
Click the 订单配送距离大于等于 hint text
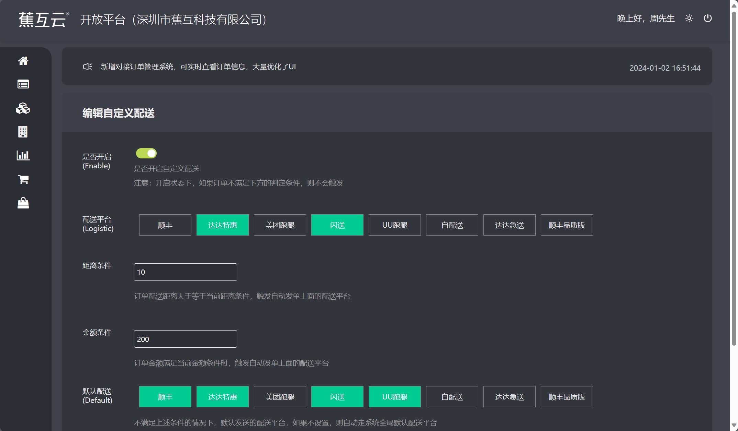tap(242, 296)
